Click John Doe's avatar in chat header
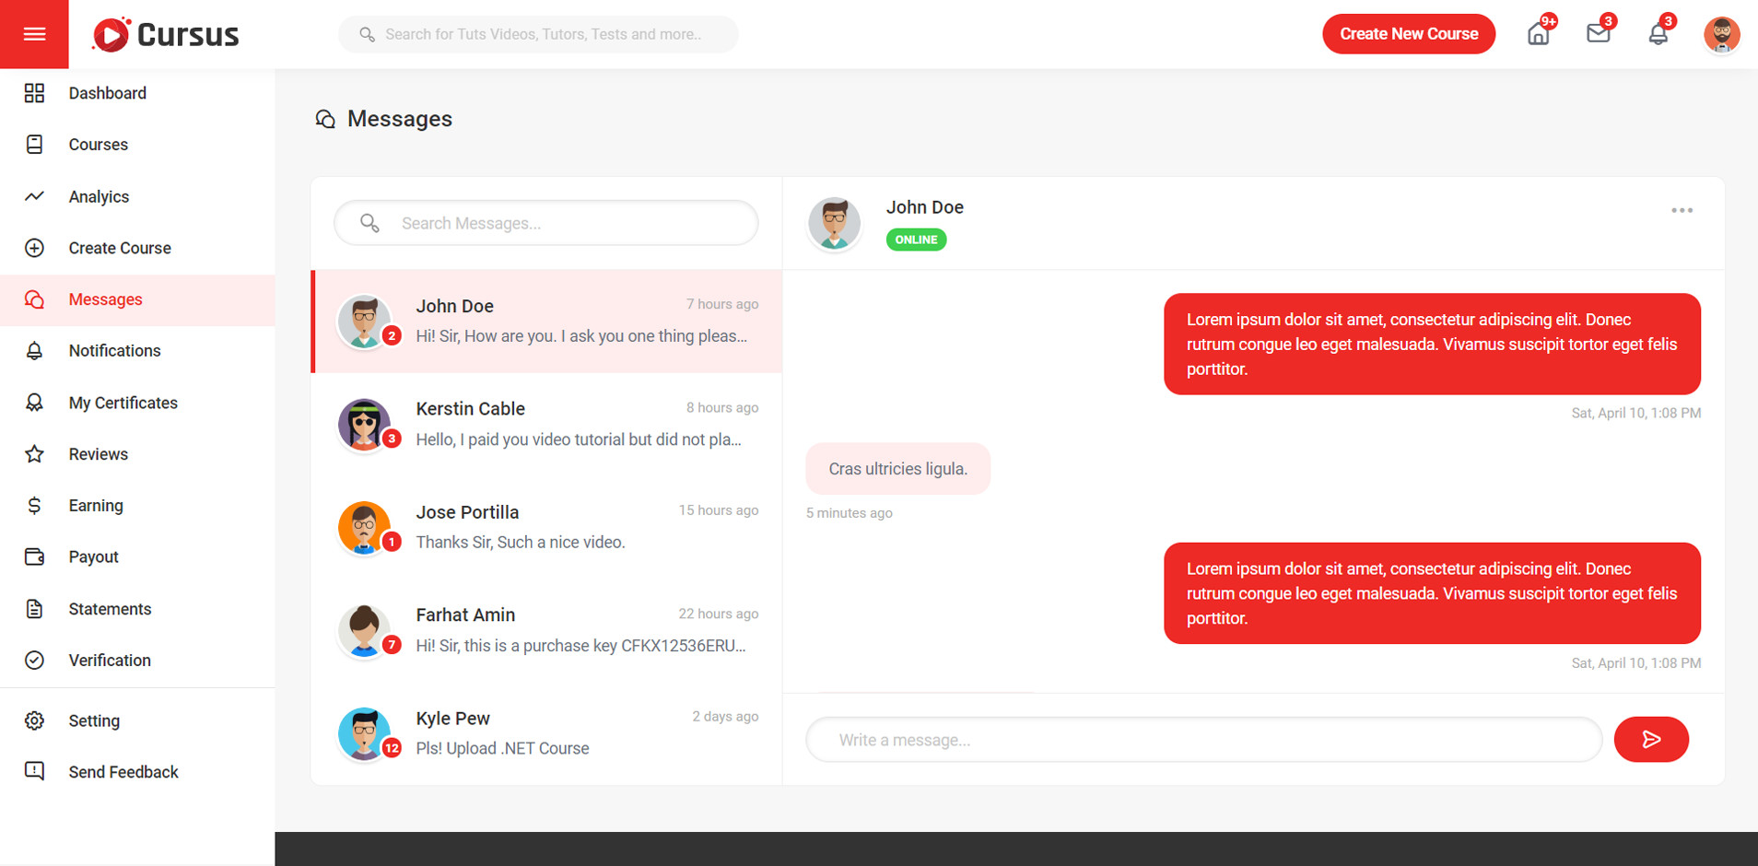1758x866 pixels. coord(834,223)
